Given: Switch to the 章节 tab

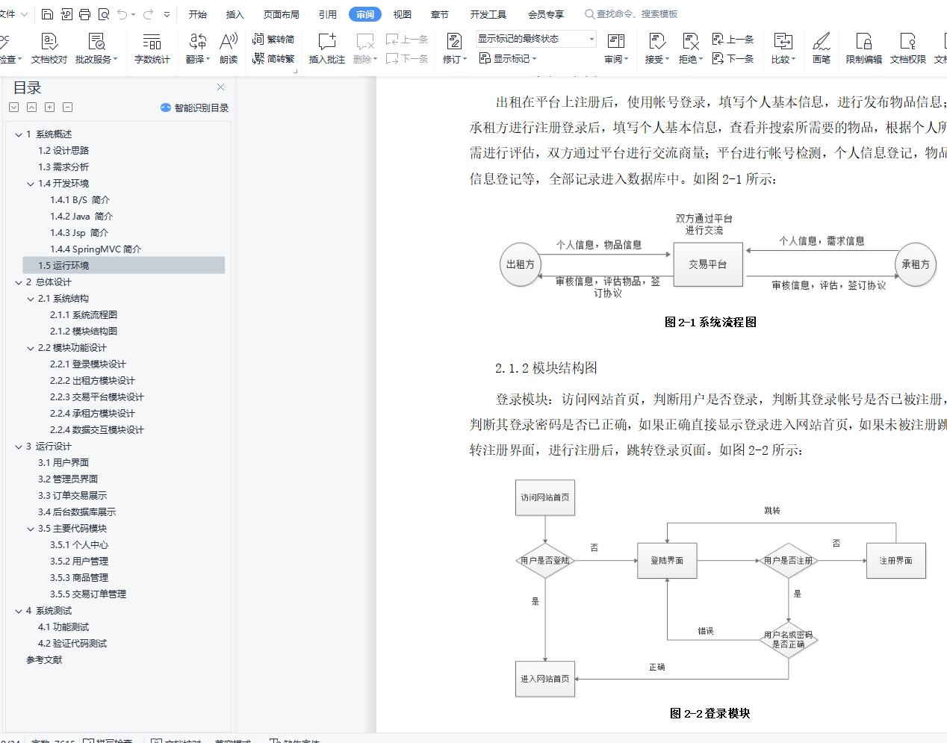Looking at the screenshot, I should pos(440,14).
